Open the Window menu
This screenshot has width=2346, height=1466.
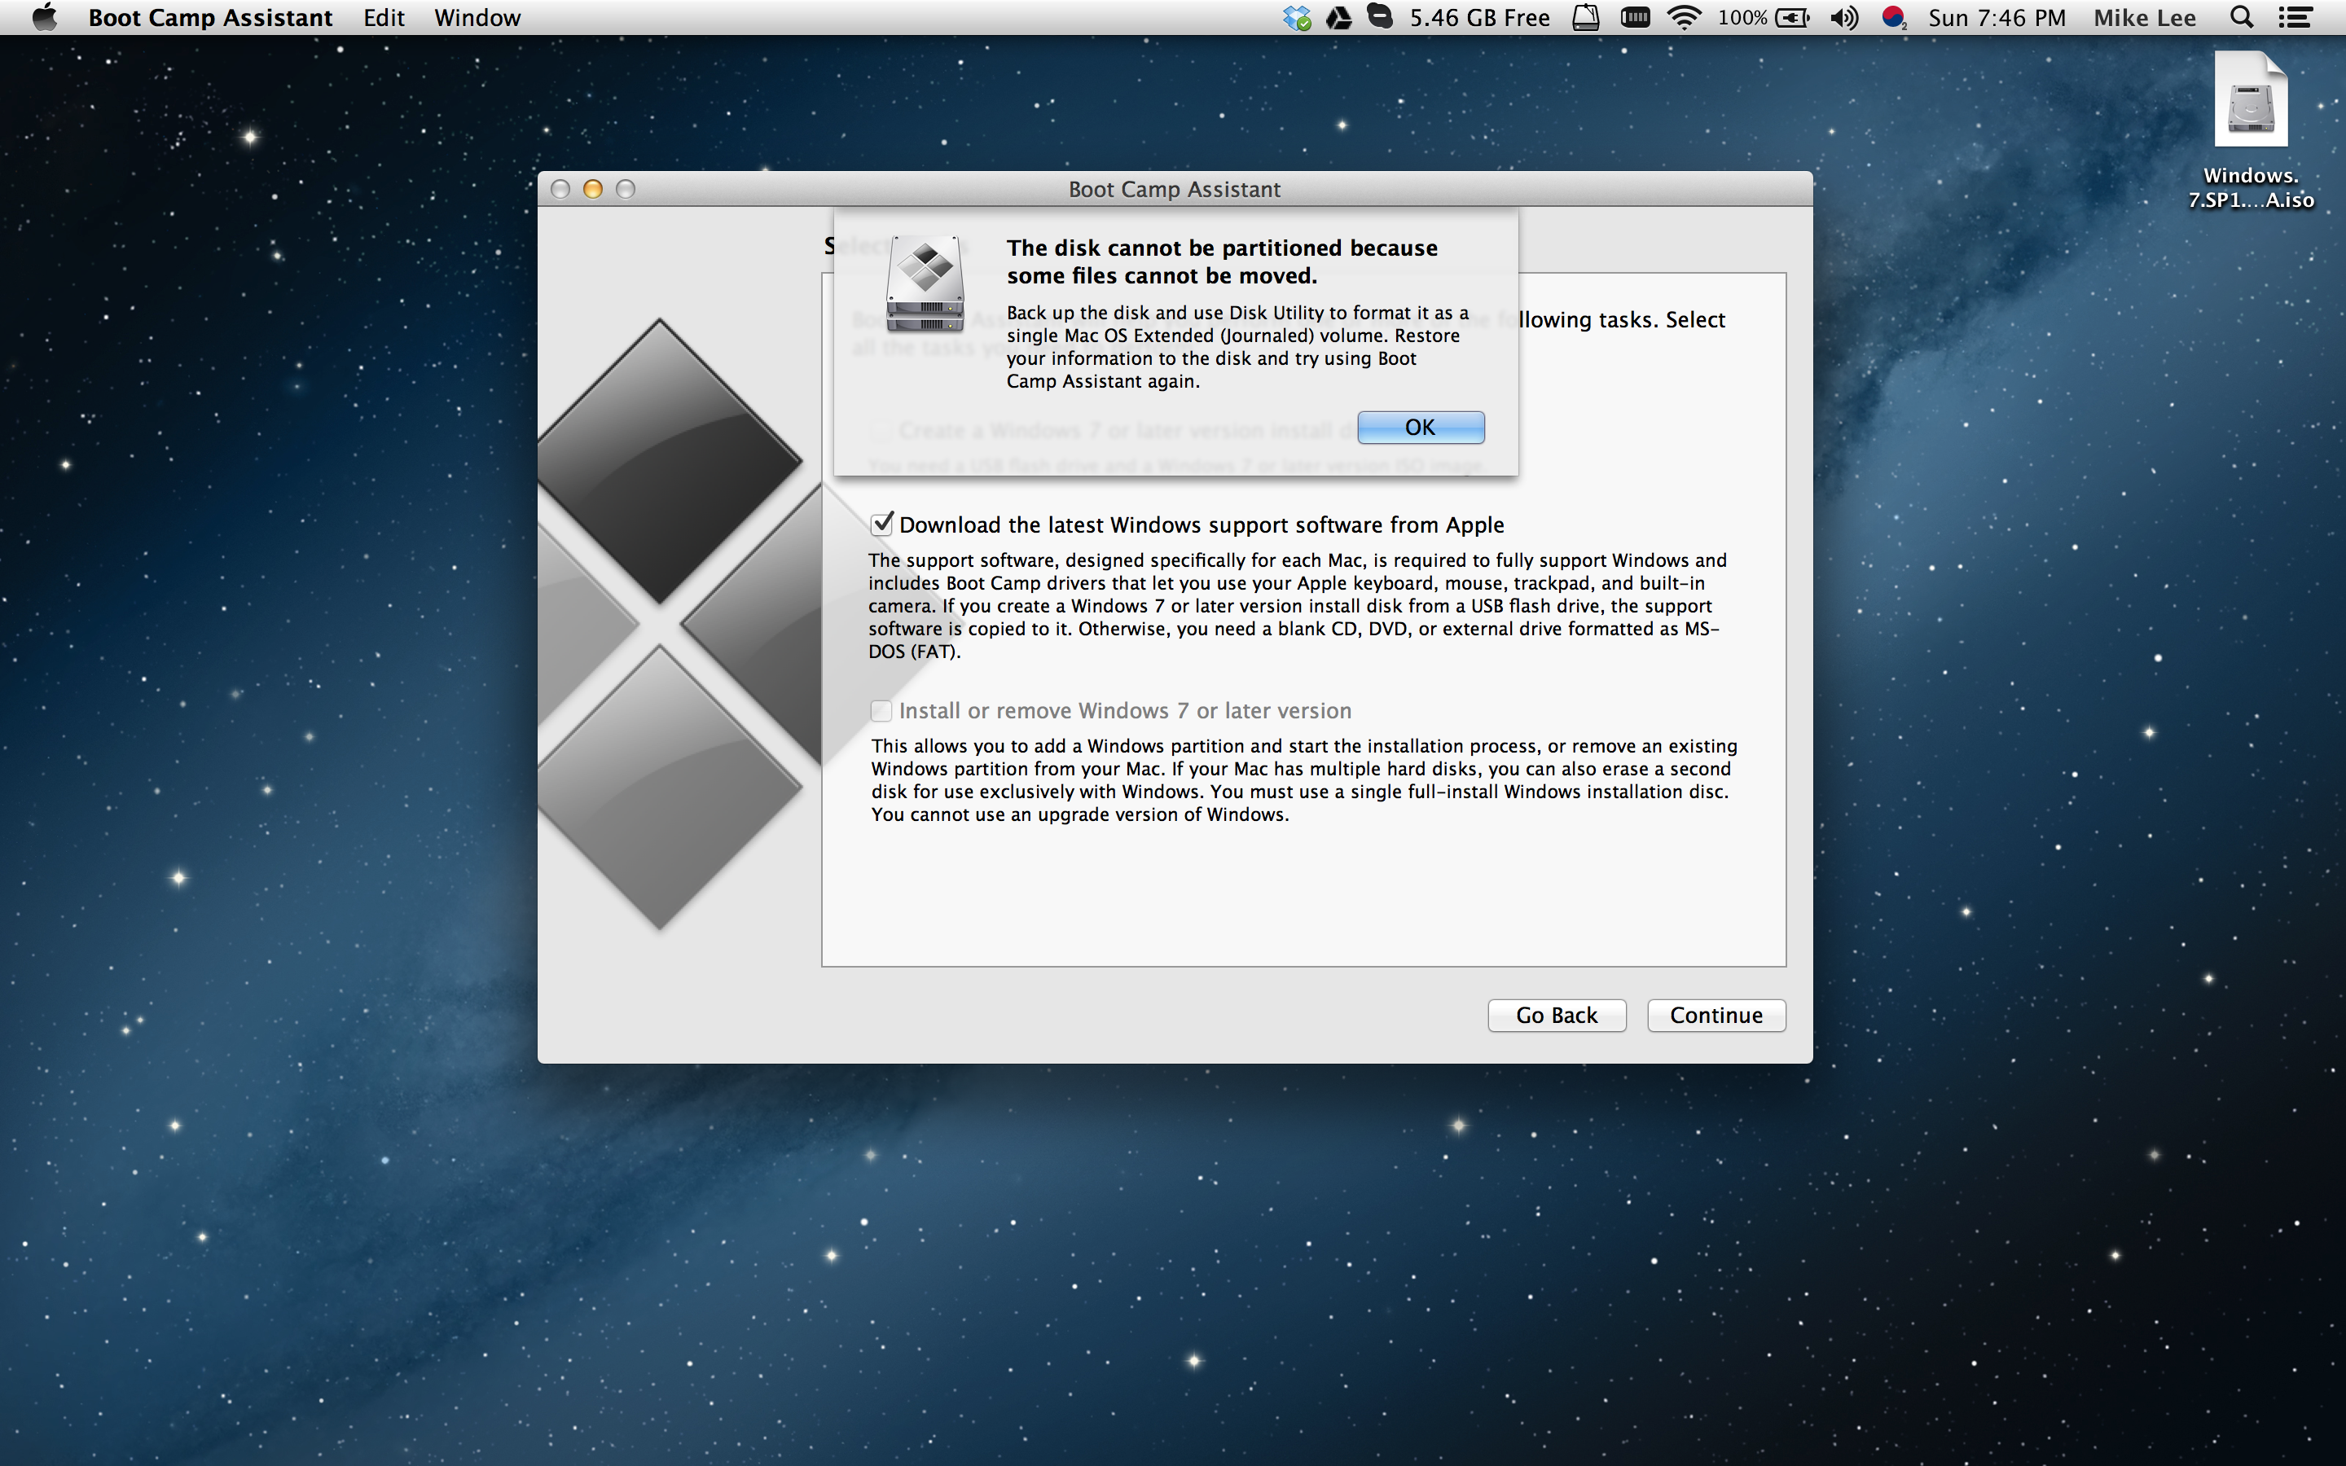(x=477, y=17)
